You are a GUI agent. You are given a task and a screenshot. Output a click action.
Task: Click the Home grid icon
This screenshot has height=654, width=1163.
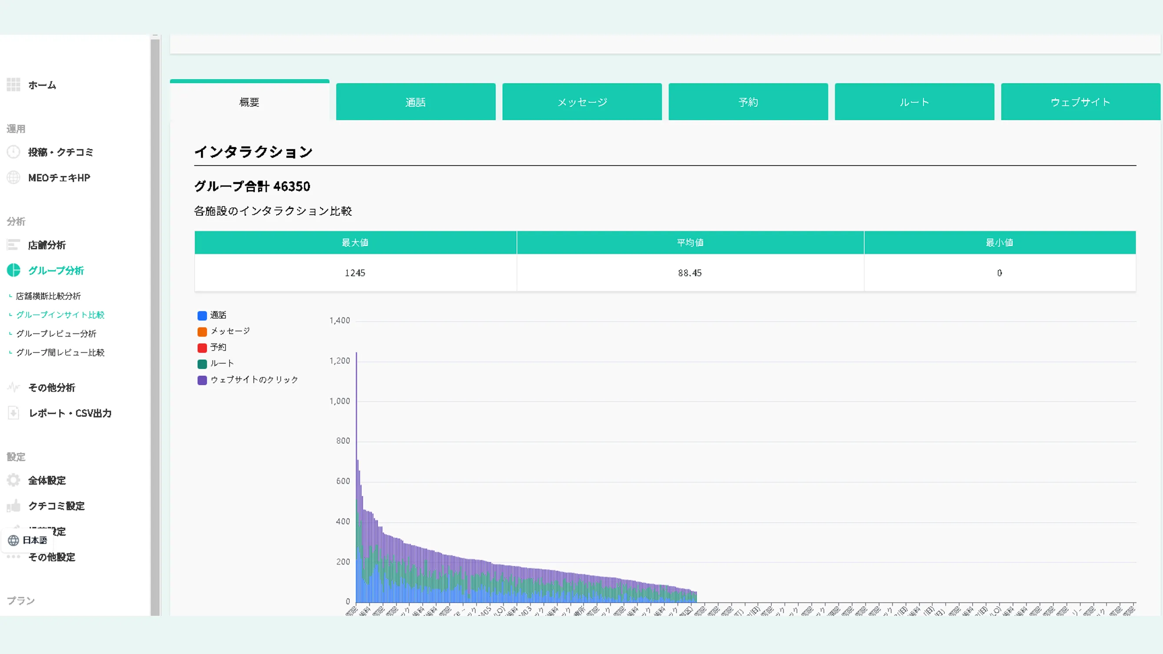tap(13, 84)
